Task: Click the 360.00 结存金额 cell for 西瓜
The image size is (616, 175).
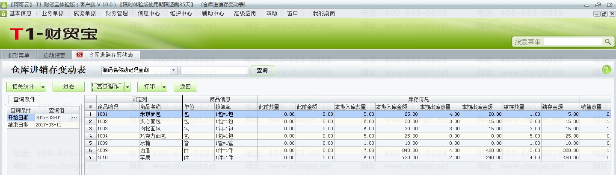Action: (560, 150)
